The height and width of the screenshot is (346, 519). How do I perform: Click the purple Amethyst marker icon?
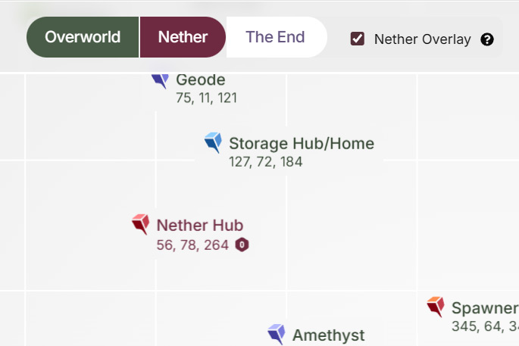point(277,334)
